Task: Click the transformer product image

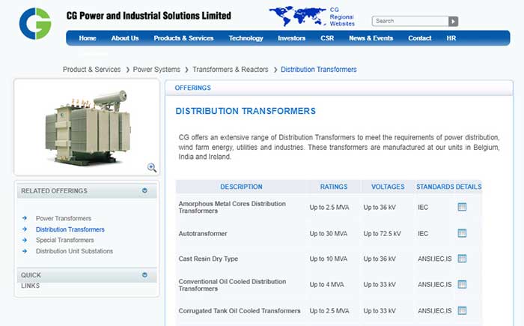Action: coord(88,127)
